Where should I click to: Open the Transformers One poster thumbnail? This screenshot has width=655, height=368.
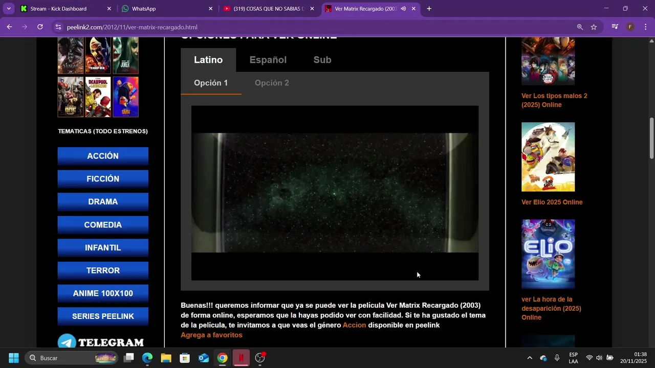point(71,97)
